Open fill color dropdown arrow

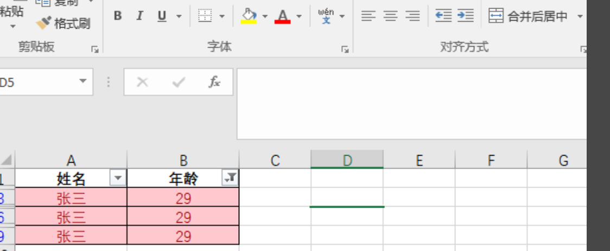[265, 16]
